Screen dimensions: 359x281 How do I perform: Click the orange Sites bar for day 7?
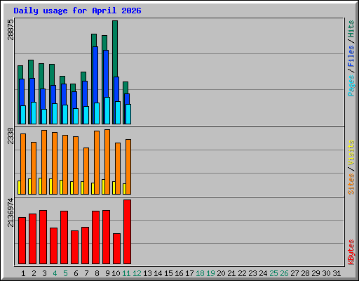tap(86, 171)
